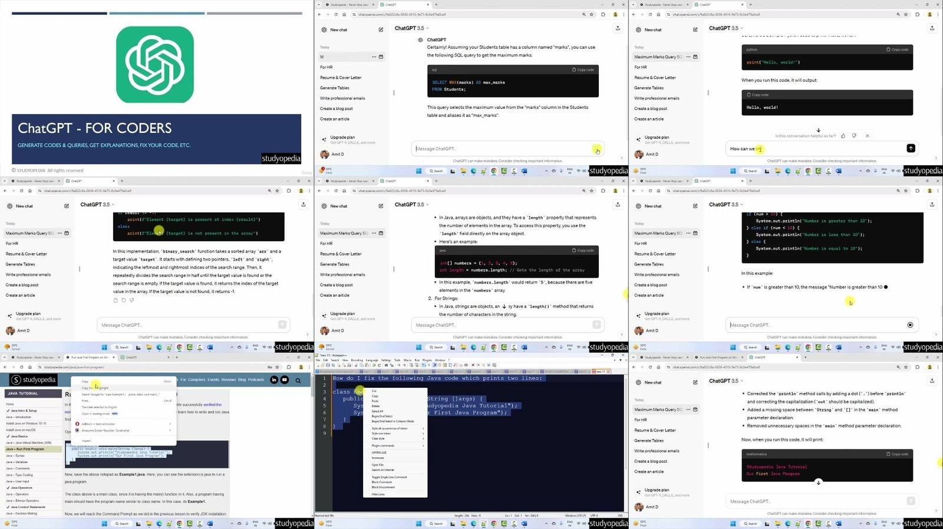Viewport: 943px width, 529px height.
Task: Archive the chat titled 'M'
Action: coord(381,57)
